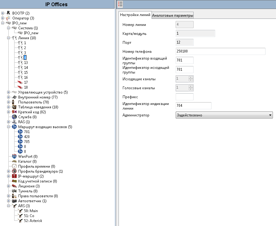Click the Таблица наведения group icon
This screenshot has width=276, height=226.
click(14, 107)
